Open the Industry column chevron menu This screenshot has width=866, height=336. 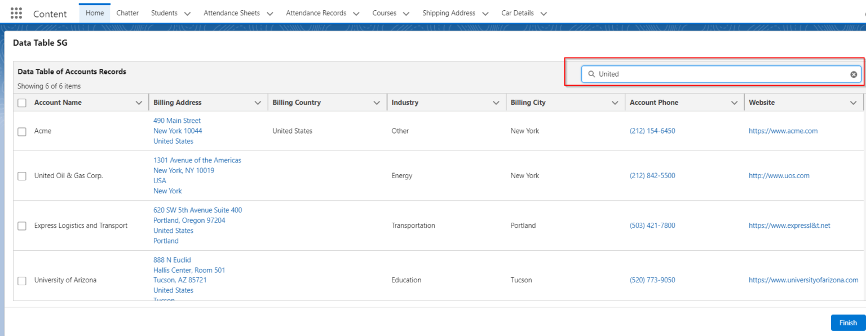(496, 103)
